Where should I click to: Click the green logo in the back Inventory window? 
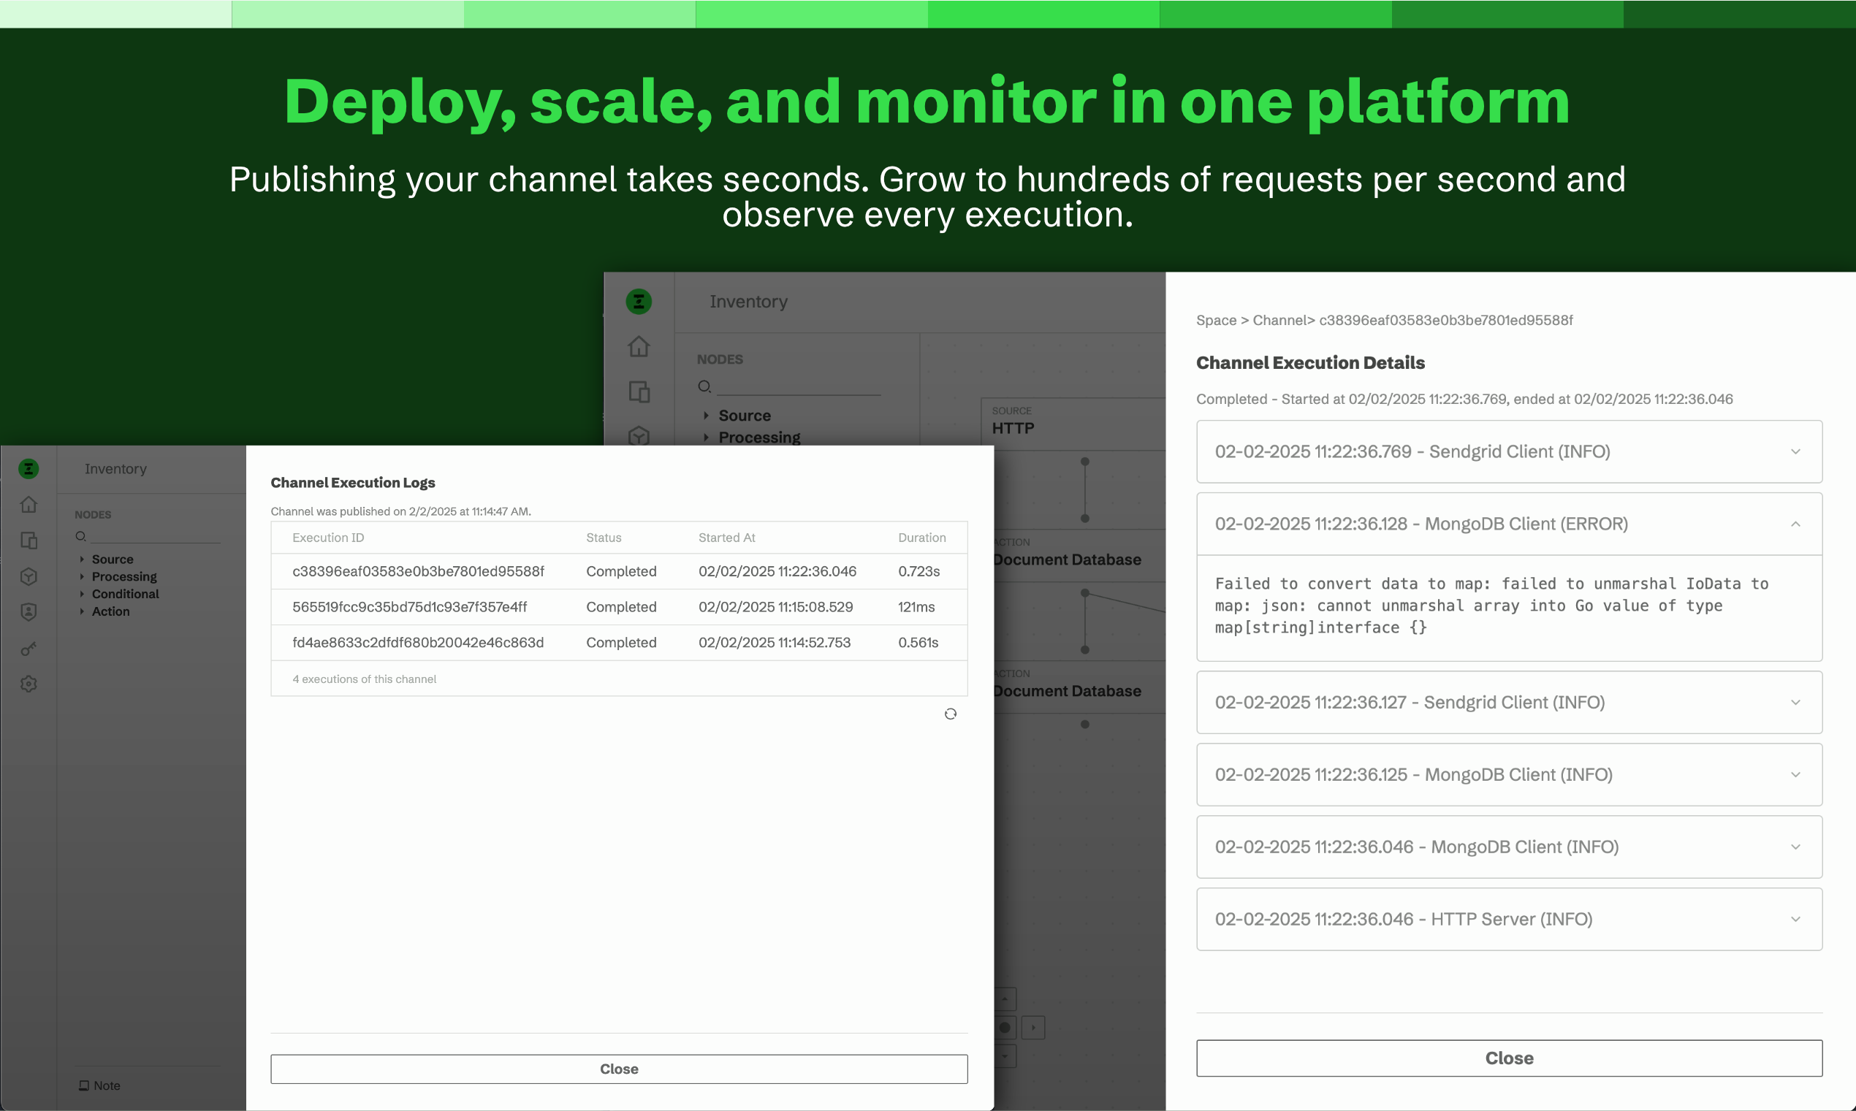point(639,302)
